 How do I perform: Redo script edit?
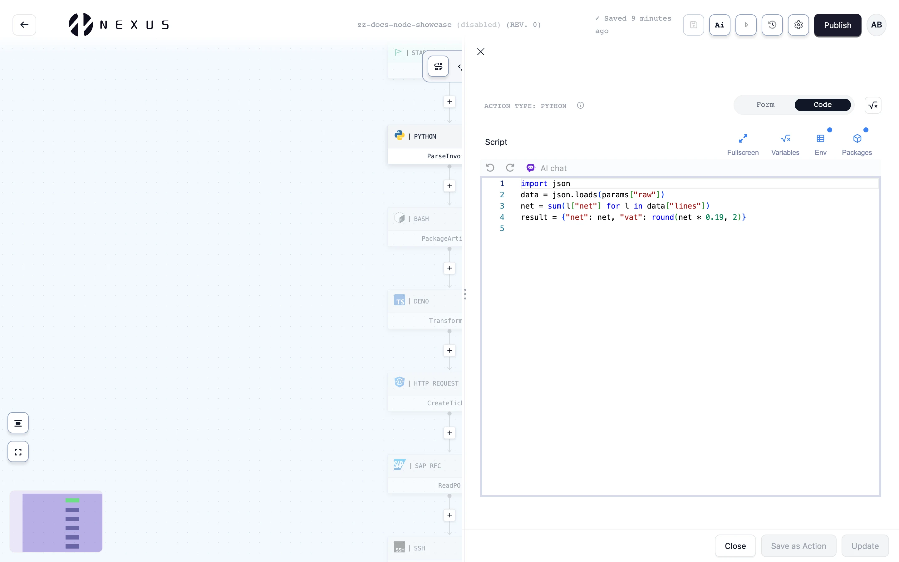coord(510,168)
